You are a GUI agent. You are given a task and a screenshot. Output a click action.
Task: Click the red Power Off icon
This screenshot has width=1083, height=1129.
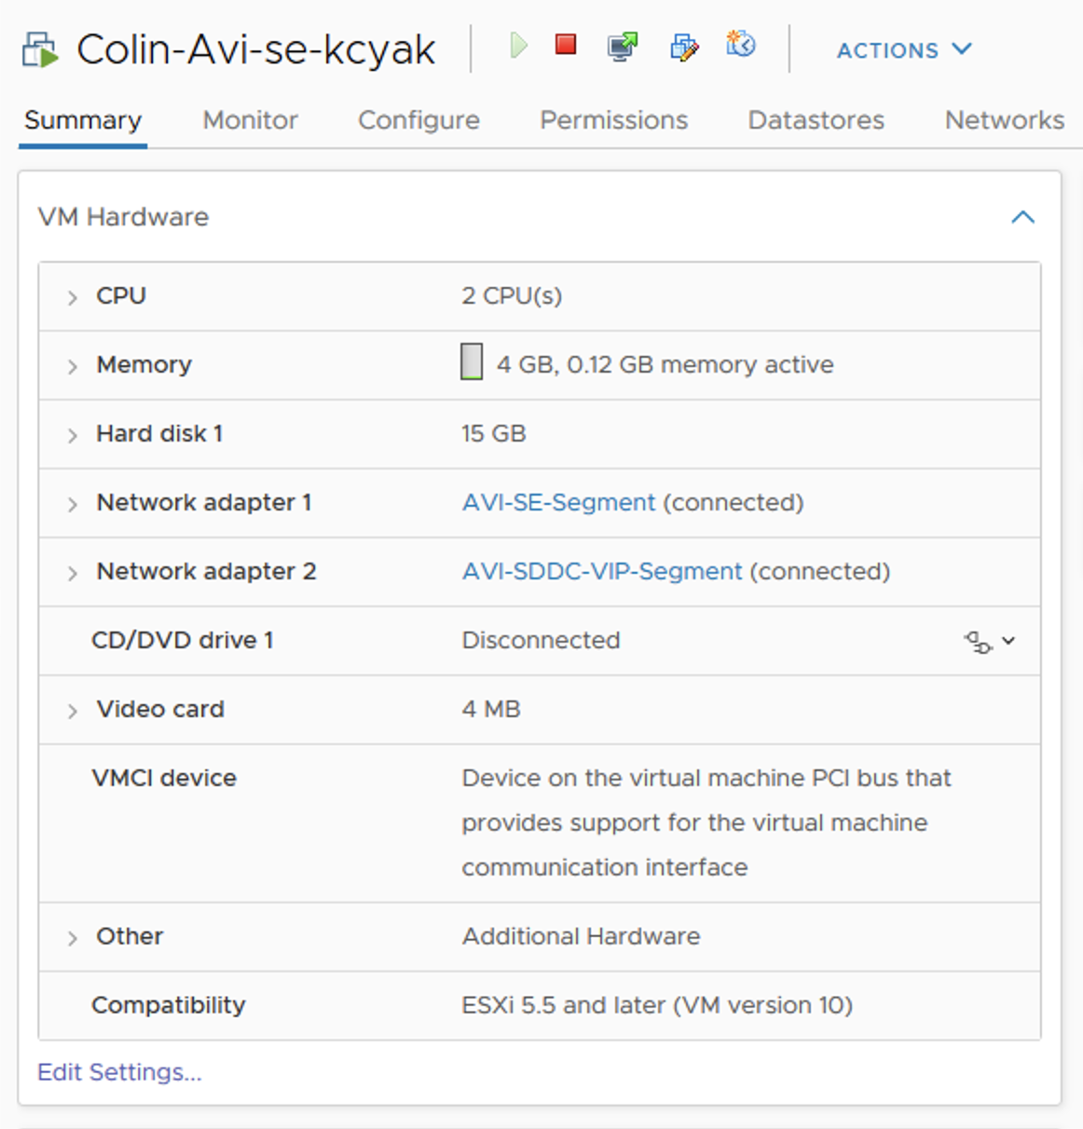point(566,44)
